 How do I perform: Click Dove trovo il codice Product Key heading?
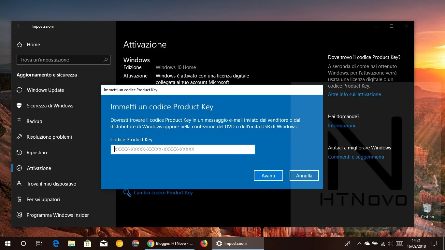click(x=364, y=57)
